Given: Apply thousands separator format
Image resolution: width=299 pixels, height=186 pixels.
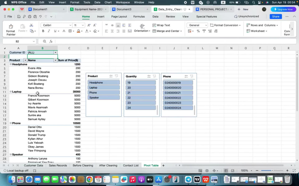Looking at the screenshot, I should click(204, 31).
